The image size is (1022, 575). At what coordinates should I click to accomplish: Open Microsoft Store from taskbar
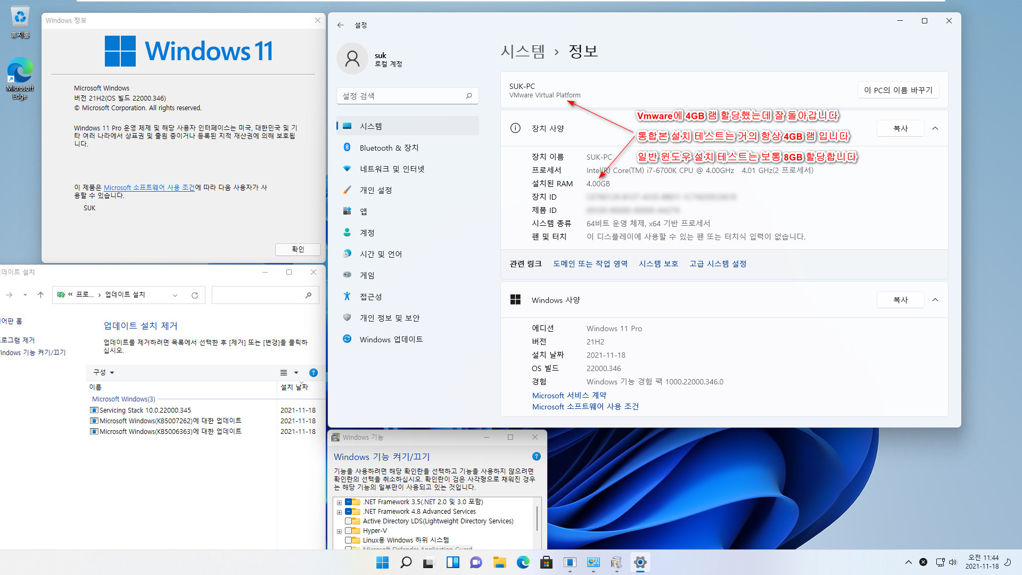pos(546,562)
